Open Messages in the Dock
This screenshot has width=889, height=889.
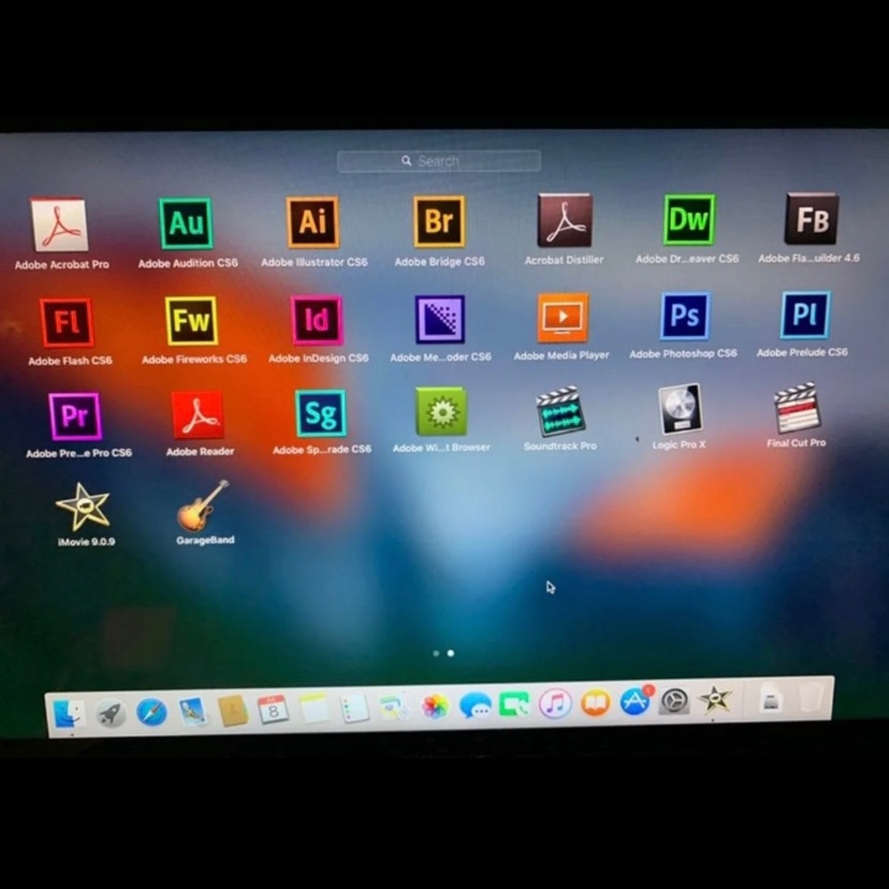coord(475,705)
